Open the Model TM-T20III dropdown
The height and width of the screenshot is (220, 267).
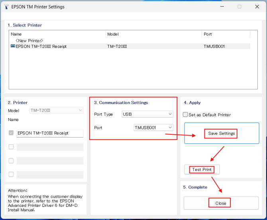[x=56, y=110]
